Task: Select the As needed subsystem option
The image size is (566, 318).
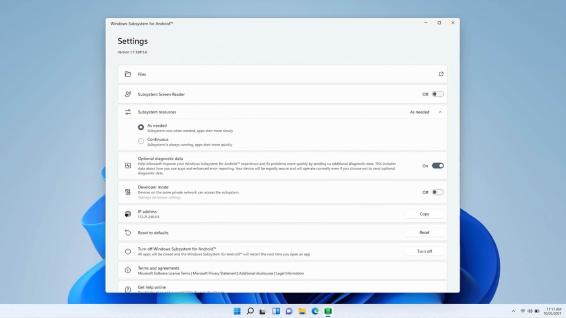Action: [141, 127]
